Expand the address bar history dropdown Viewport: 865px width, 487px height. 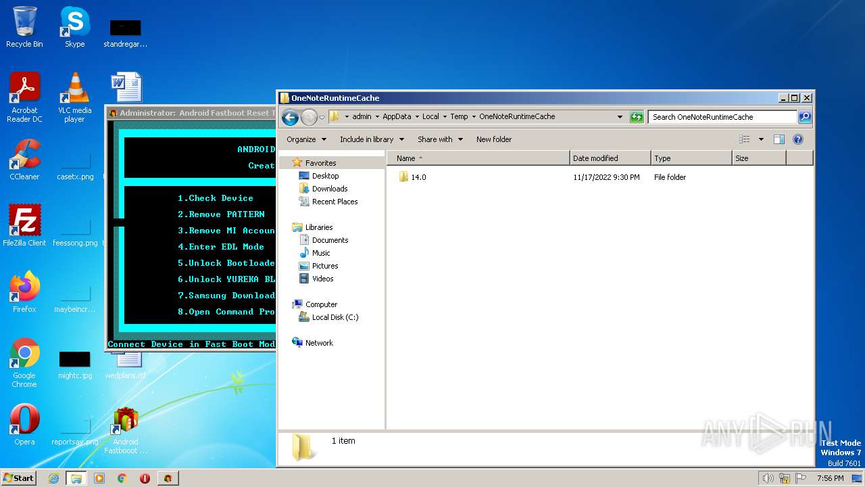click(620, 117)
